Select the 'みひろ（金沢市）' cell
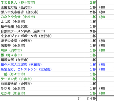114x101 pixels. tap(13, 89)
